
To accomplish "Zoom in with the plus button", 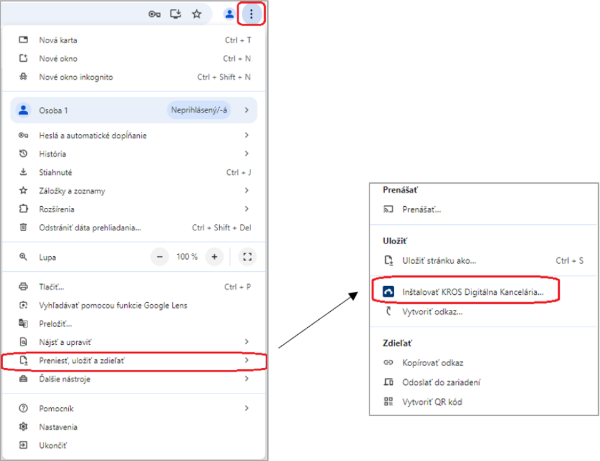I will coord(214,257).
